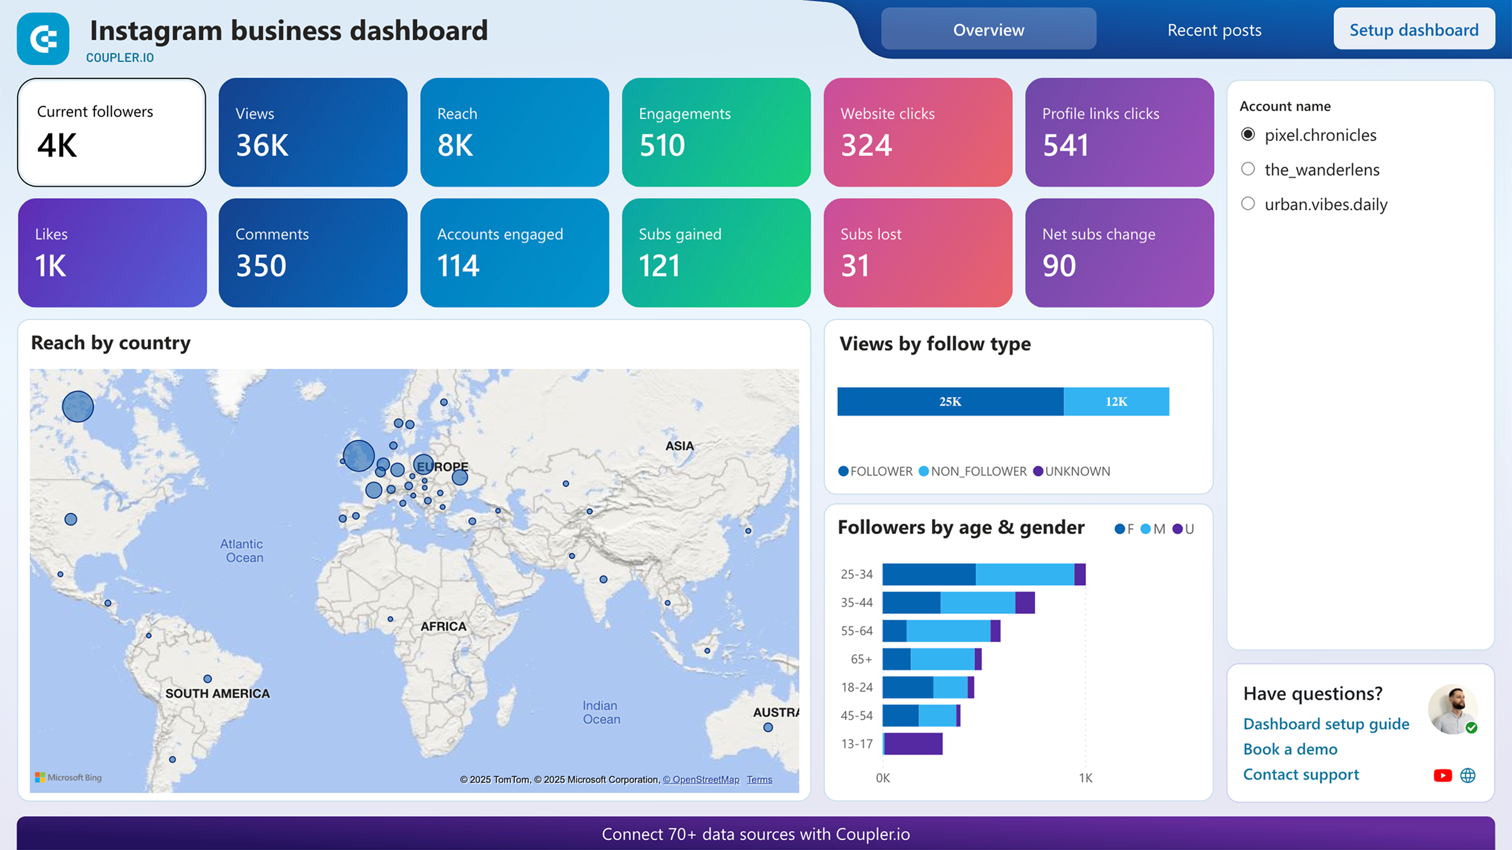
Task: Open the Dashboard setup guide link
Action: pos(1326,724)
